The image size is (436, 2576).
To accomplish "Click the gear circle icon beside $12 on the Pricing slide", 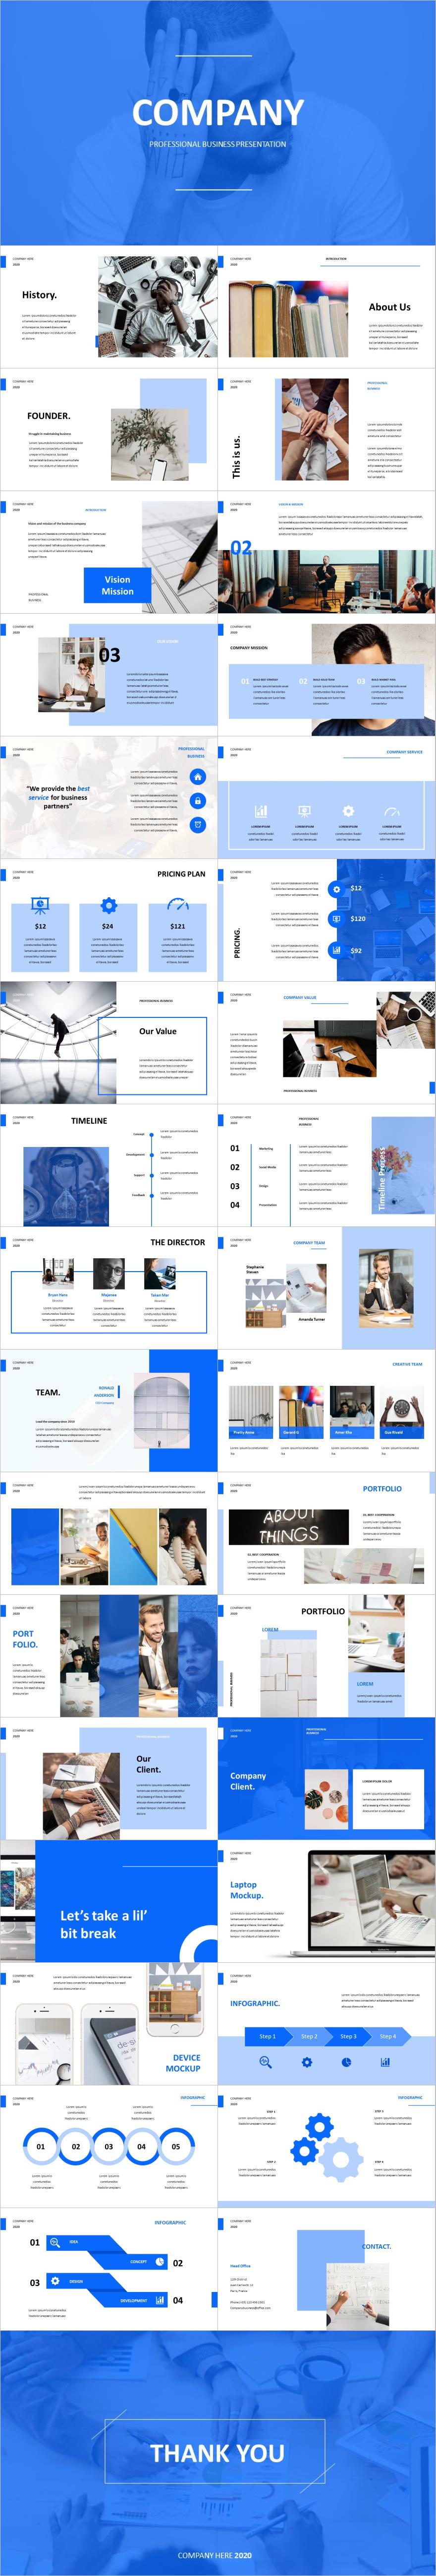I will click(336, 888).
